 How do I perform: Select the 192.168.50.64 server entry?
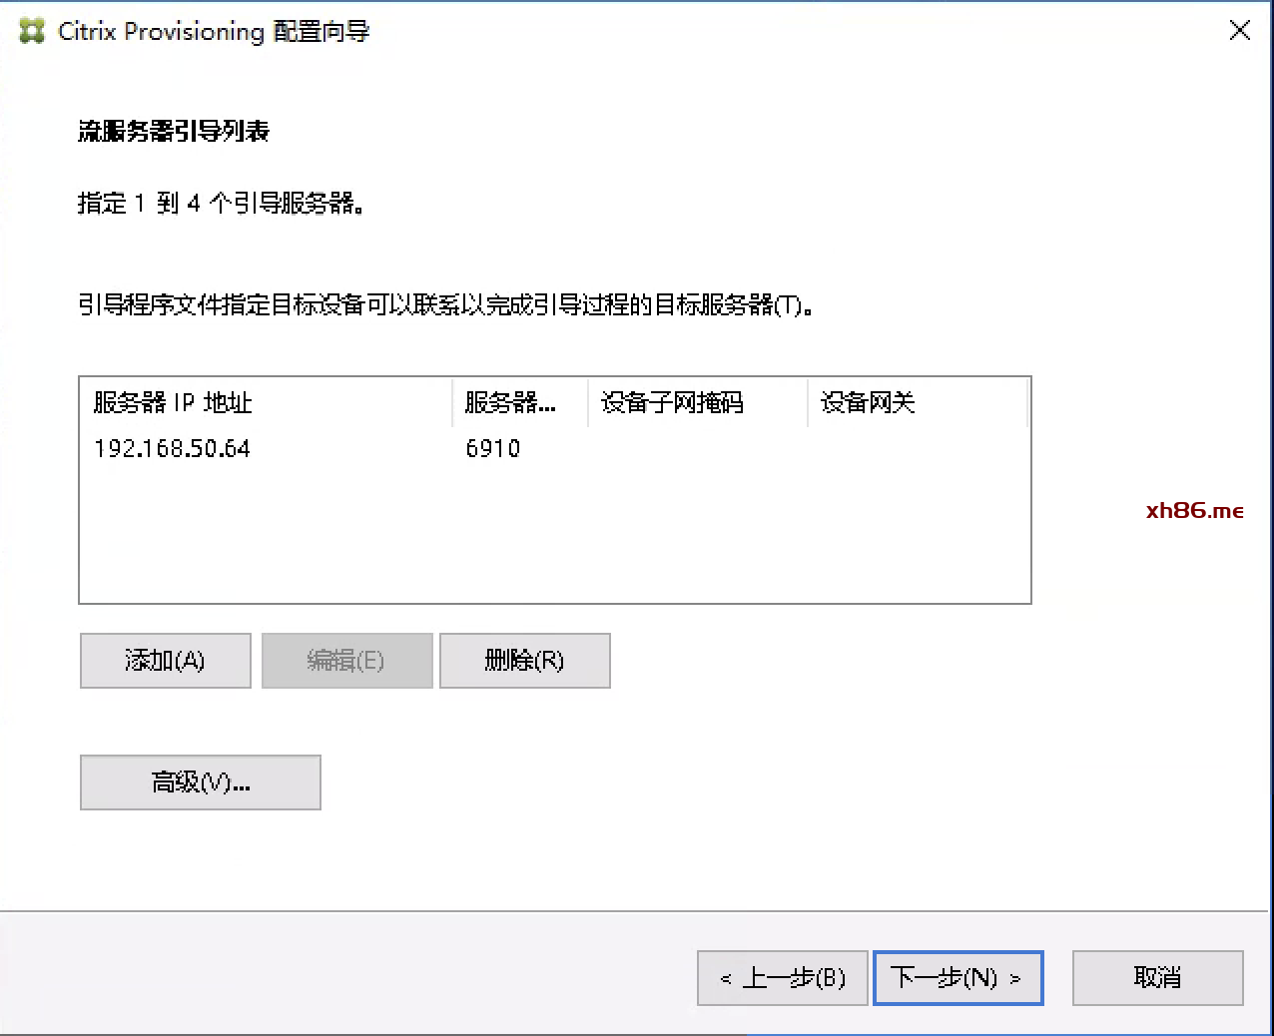172,449
